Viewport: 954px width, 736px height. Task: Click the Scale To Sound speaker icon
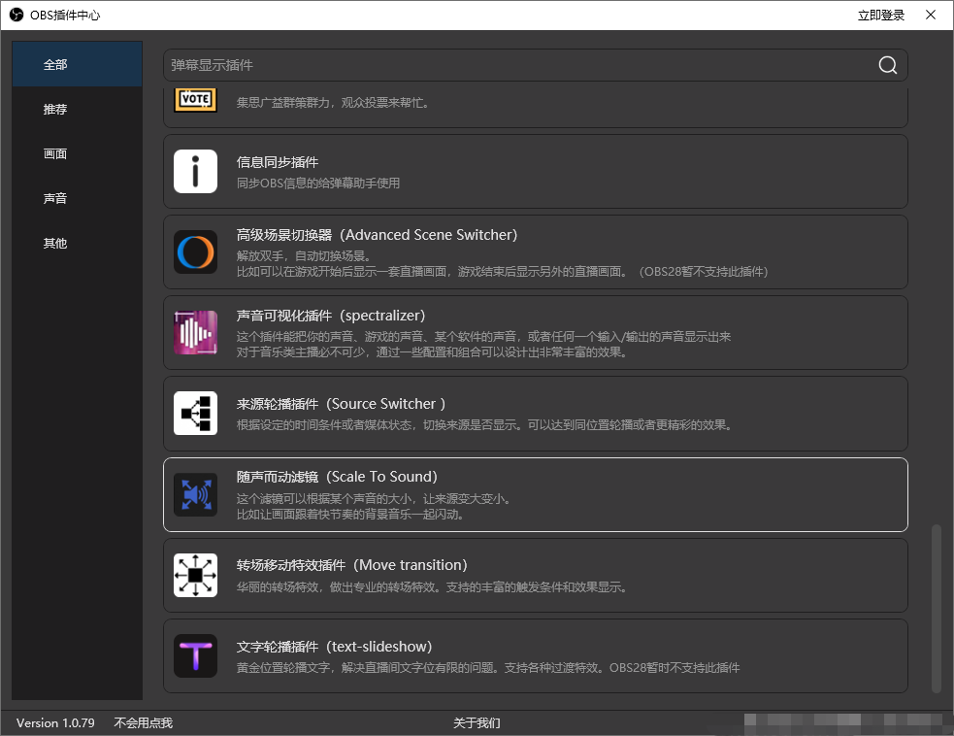pyautogui.click(x=195, y=494)
